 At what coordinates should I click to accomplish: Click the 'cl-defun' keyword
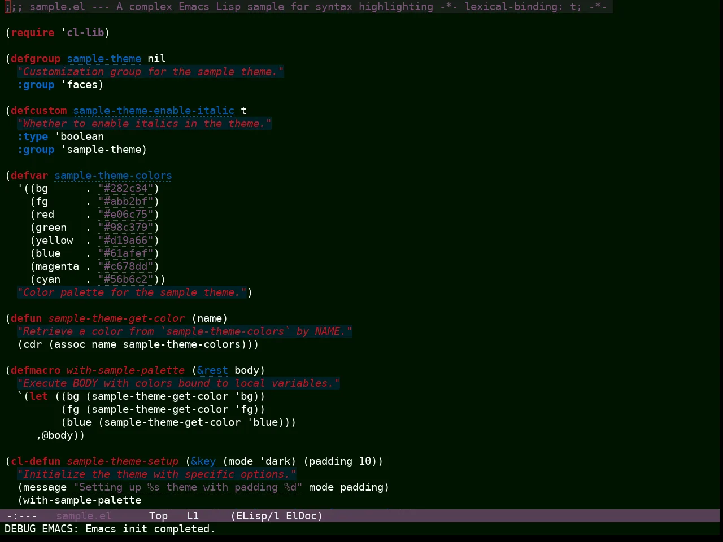36,461
